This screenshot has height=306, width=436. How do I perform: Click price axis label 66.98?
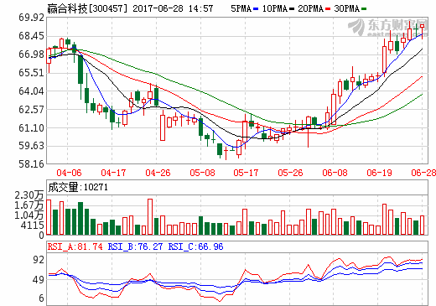click(32, 54)
